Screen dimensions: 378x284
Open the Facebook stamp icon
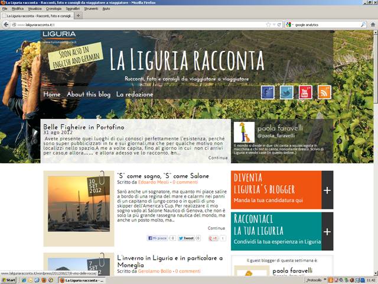(x=268, y=92)
